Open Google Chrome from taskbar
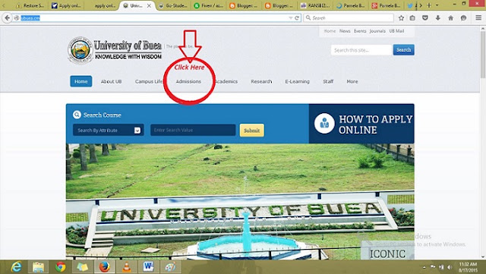This screenshot has width=486, height=274. 61,267
